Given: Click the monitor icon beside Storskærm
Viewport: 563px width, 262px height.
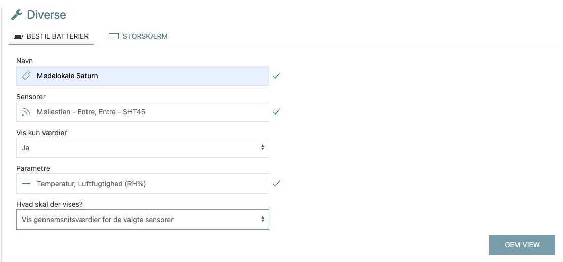Looking at the screenshot, I should click(114, 36).
